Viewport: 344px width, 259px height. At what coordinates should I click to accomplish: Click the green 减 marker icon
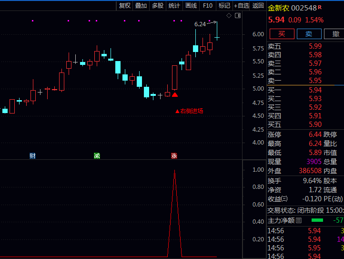click(x=97, y=156)
